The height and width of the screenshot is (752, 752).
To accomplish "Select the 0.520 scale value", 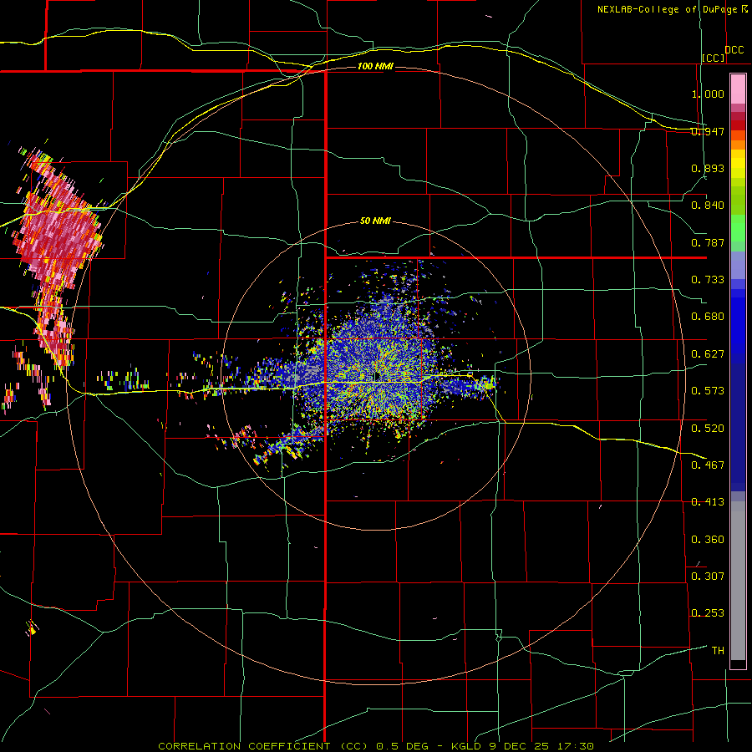I will [708, 429].
